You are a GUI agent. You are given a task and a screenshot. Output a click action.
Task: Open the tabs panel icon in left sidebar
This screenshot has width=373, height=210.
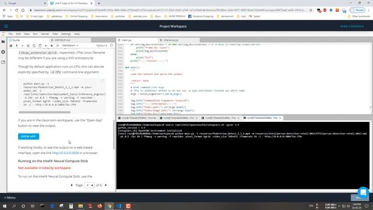click(x=3, y=62)
